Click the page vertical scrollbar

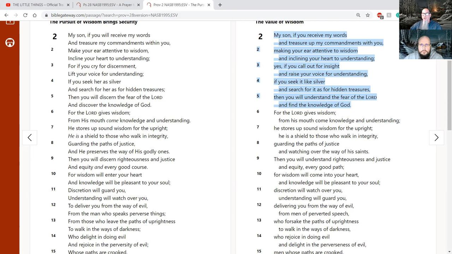(450, 95)
